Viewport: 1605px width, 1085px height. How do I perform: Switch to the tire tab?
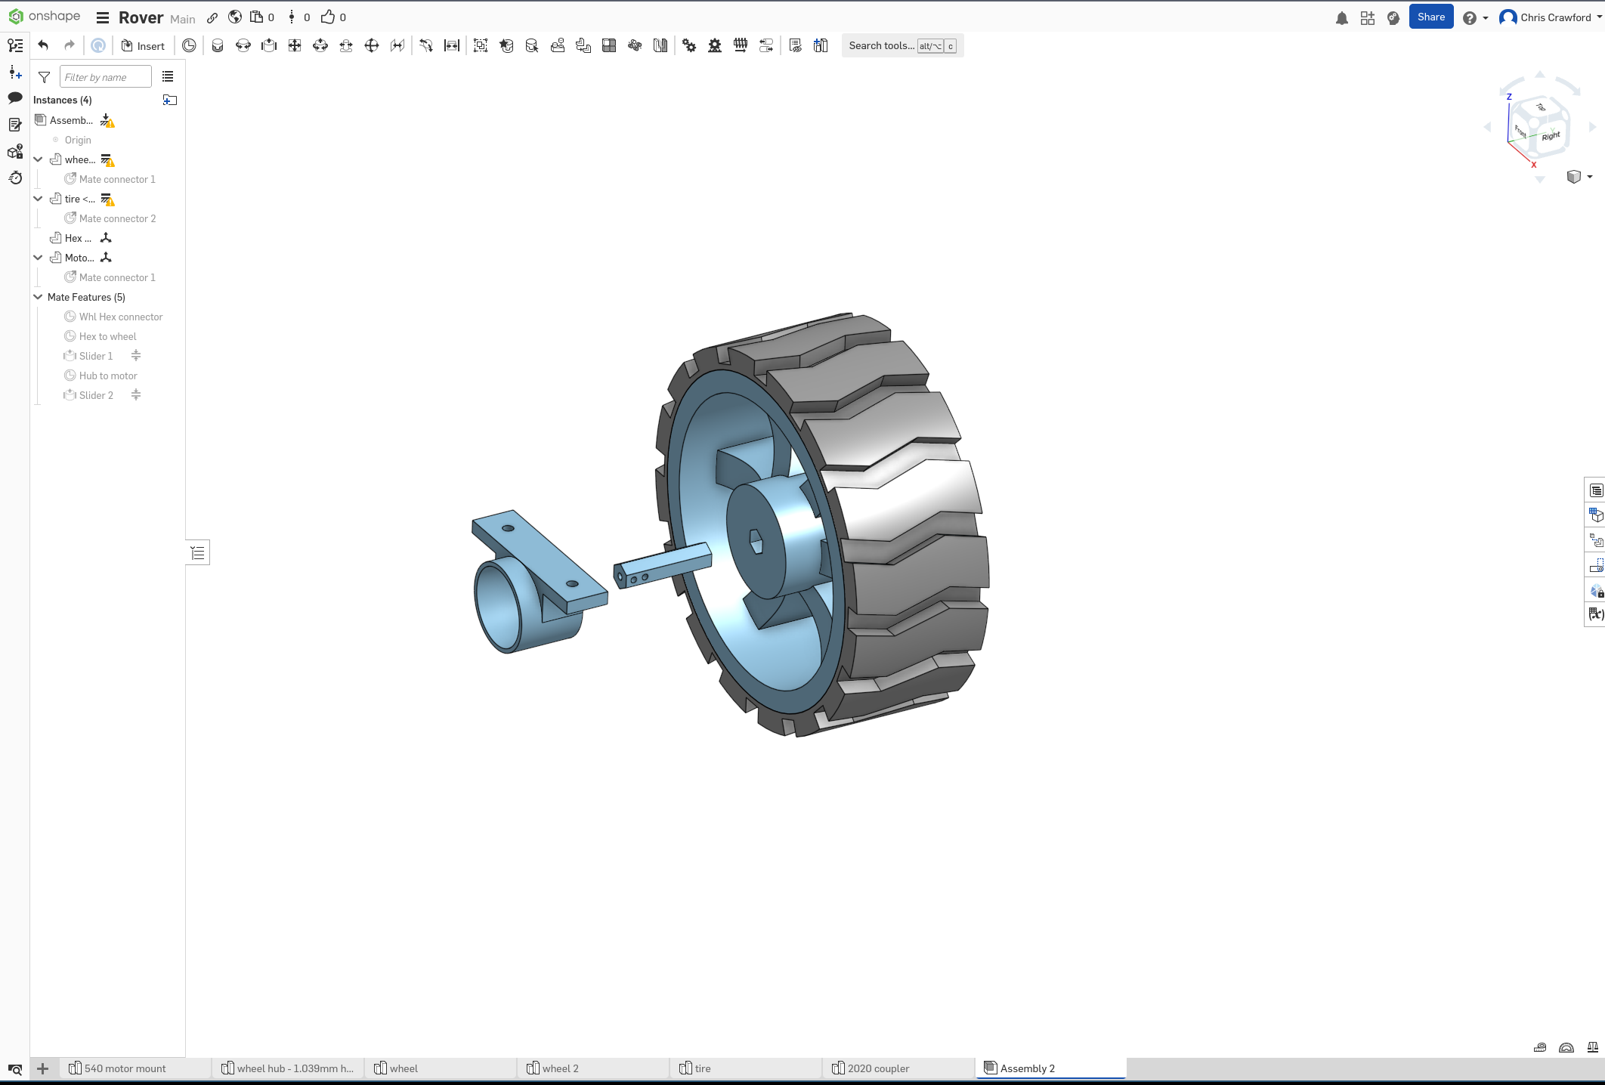click(701, 1068)
